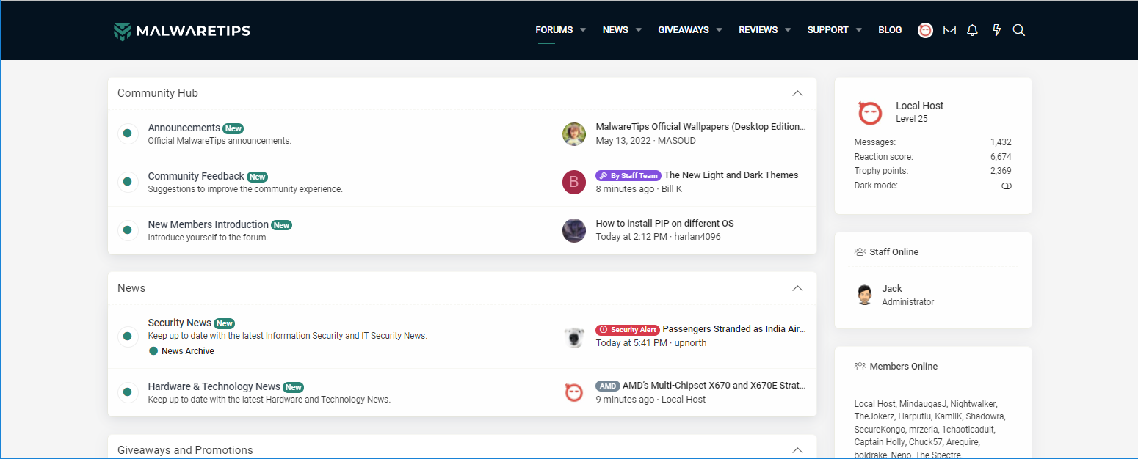Open the NEWS nav item
Screen dimensions: 1138x459
(615, 30)
